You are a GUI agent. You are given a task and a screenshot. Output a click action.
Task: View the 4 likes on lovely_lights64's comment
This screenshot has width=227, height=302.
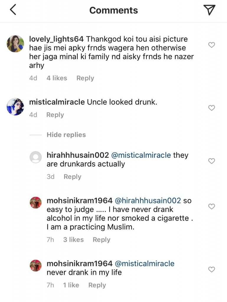(x=56, y=78)
